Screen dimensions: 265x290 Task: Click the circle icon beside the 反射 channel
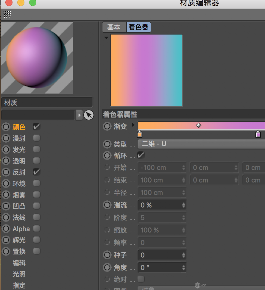point(5,172)
